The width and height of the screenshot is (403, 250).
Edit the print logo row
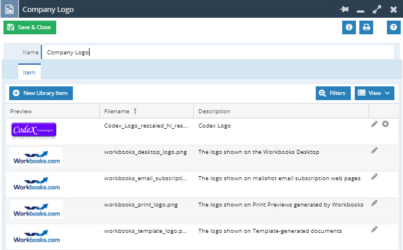click(x=374, y=203)
